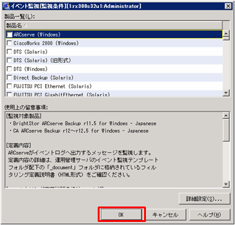Close the イベント監視 dialog window
This screenshot has width=235, height=225.
pyautogui.click(x=228, y=6)
